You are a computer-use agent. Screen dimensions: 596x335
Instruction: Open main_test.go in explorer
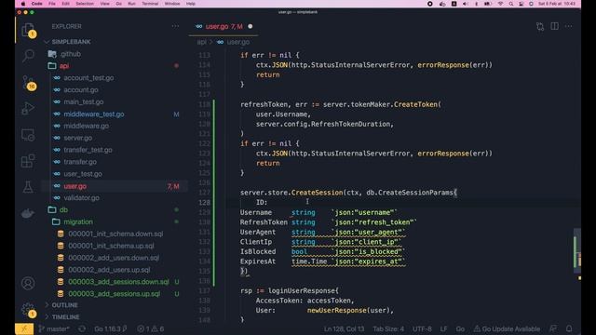[84, 101]
